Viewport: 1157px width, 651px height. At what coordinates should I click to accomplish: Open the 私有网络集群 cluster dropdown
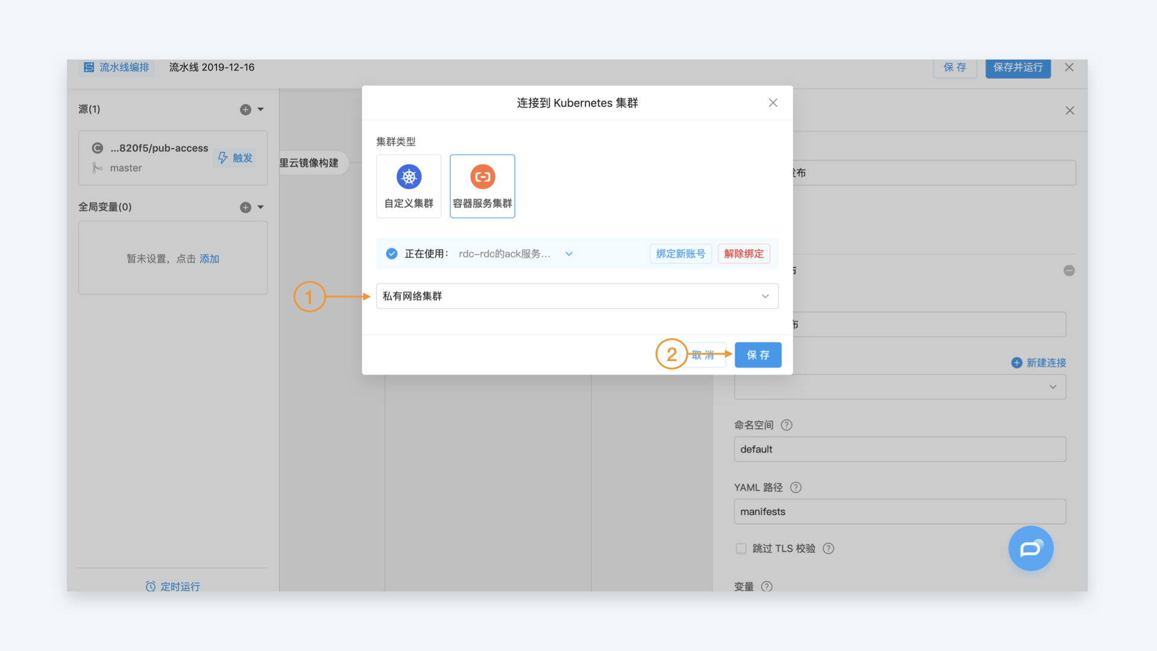click(x=577, y=296)
